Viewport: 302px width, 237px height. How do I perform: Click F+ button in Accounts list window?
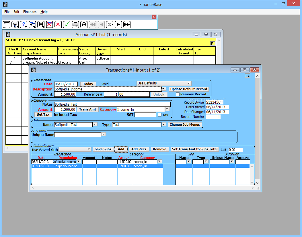click(x=213, y=44)
